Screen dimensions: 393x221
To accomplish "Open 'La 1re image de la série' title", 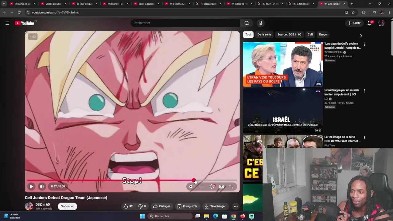I will click(x=342, y=139).
